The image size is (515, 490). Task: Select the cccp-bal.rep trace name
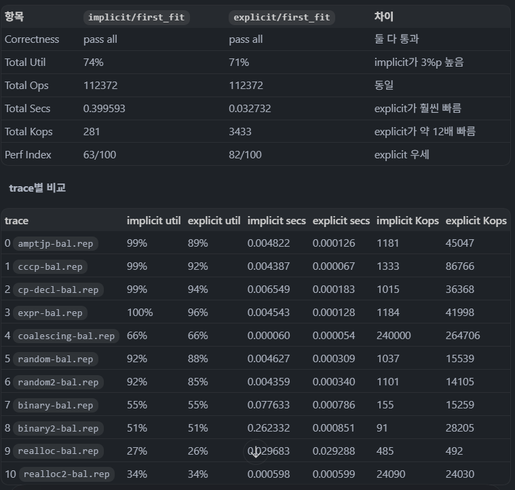click(x=50, y=267)
